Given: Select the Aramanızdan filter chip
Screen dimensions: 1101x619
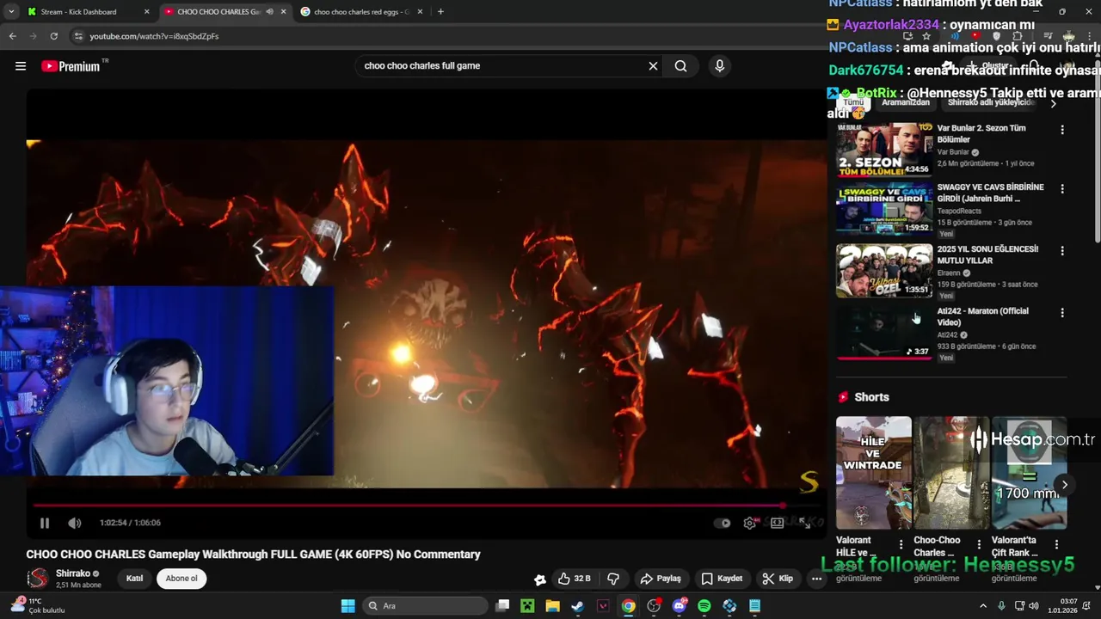Looking at the screenshot, I should [x=906, y=102].
